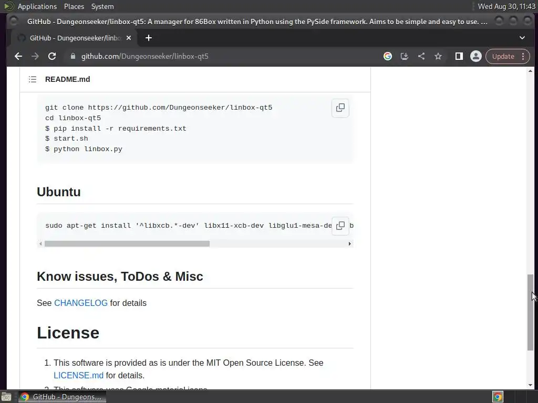Close the GitHub Dungeonseeker tab

[129, 38]
